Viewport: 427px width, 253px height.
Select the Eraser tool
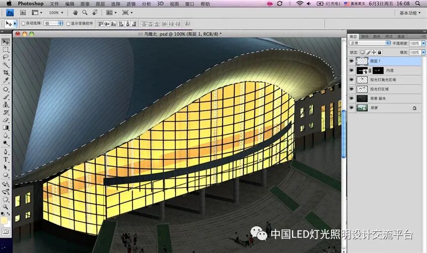[5, 120]
